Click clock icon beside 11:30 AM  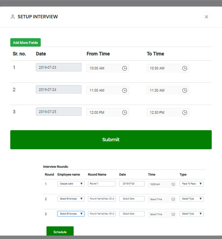185,90
